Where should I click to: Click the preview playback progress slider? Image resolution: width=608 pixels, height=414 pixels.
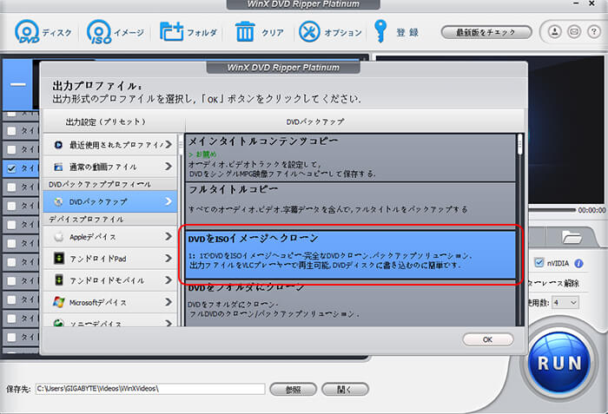click(552, 210)
